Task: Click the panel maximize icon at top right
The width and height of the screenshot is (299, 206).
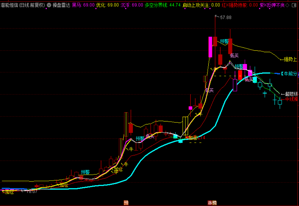Action: tap(294, 5)
